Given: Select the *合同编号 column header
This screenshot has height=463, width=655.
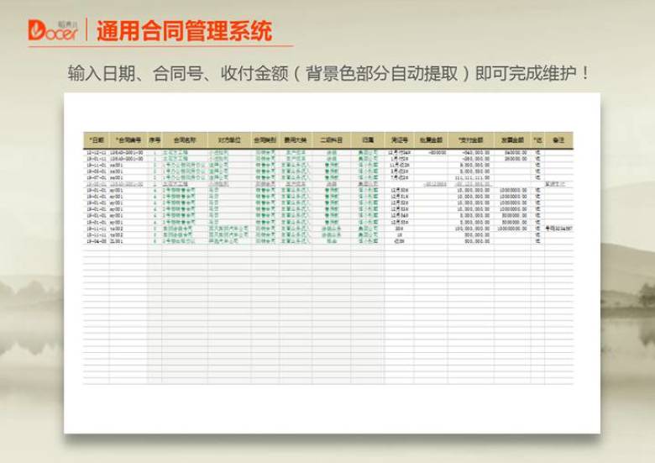Looking at the screenshot, I should 128,140.
